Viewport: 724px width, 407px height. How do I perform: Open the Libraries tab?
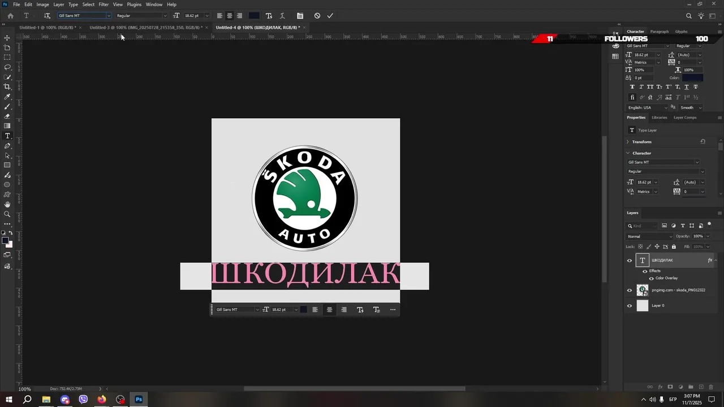click(x=660, y=118)
